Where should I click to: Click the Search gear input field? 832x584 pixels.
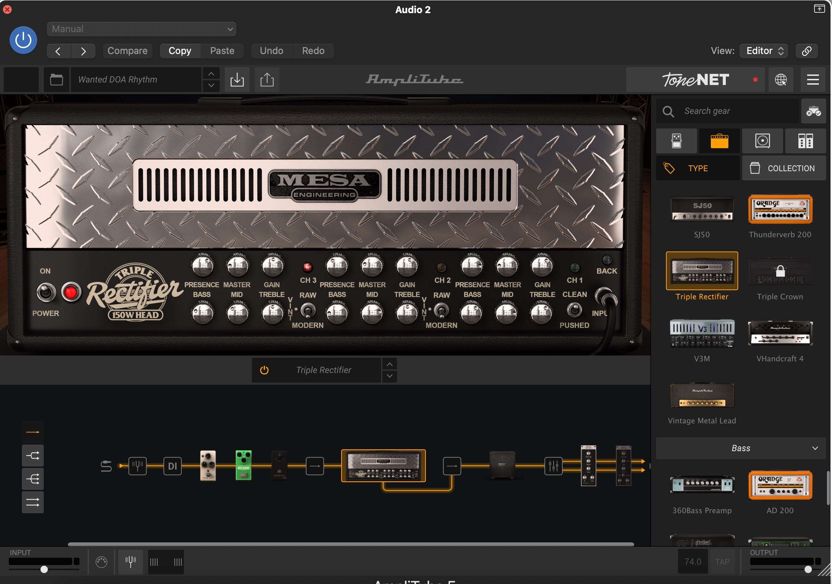coord(728,111)
